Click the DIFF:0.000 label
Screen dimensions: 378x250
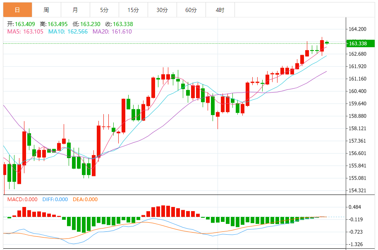(x=55, y=200)
